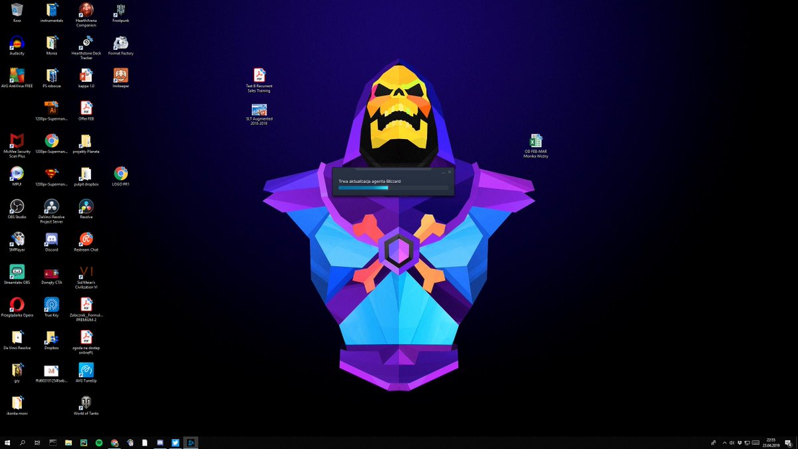Viewport: 798px width, 449px height.
Task: Open File Explorer from the taskbar
Action: pos(68,442)
